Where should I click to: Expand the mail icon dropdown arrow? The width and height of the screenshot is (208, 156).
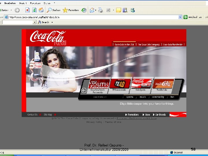96,10
